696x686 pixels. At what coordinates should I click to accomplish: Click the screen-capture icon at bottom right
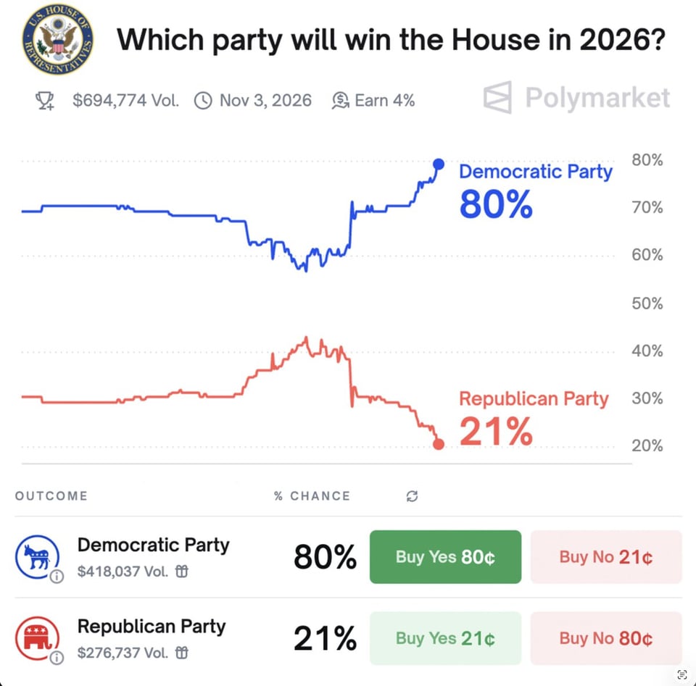[681, 674]
